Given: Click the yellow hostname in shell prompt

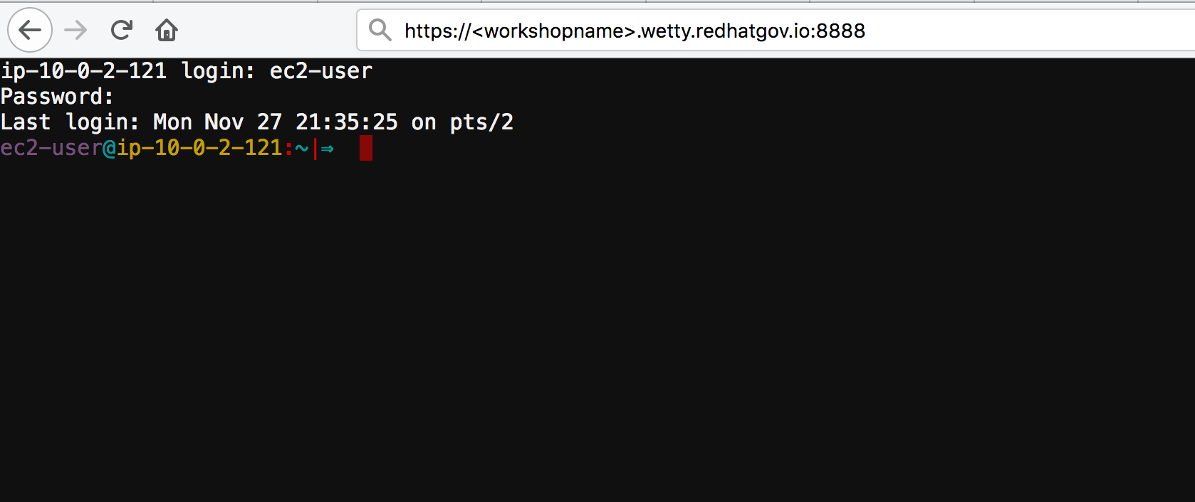Looking at the screenshot, I should pos(199,148).
